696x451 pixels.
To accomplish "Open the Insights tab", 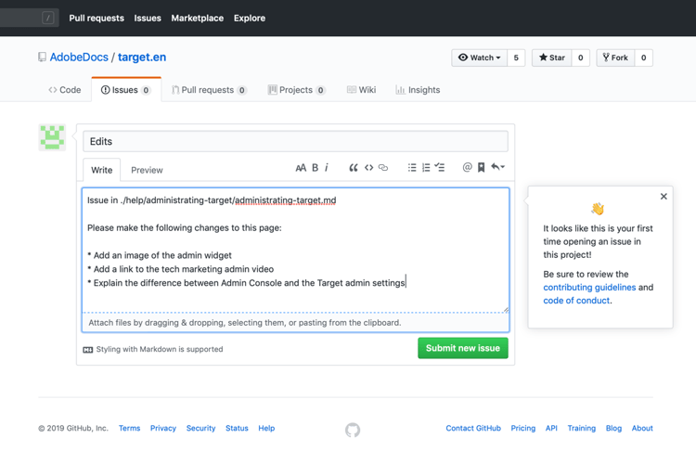I will (x=418, y=90).
